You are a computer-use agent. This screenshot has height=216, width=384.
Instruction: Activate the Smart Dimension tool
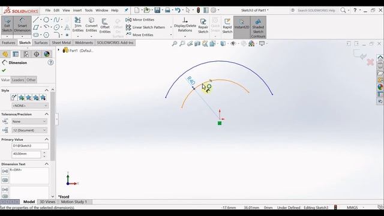[22, 25]
